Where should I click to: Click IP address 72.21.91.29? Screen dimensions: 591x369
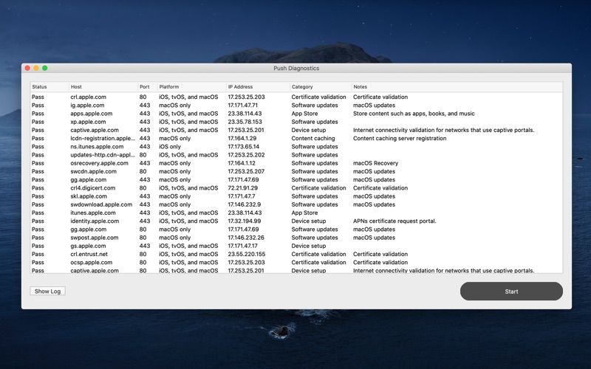click(x=243, y=188)
